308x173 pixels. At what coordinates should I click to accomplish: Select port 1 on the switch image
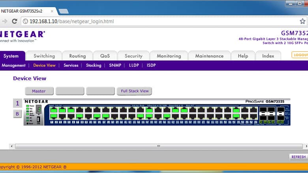pos(54,110)
